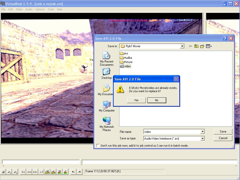Close the overwrite confirmation dialog
Screen dimensions: 240x180
[176, 79]
